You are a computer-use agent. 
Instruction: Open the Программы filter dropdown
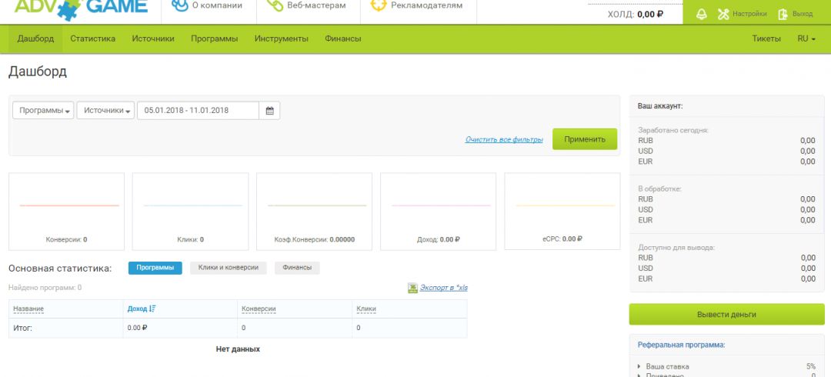point(43,111)
